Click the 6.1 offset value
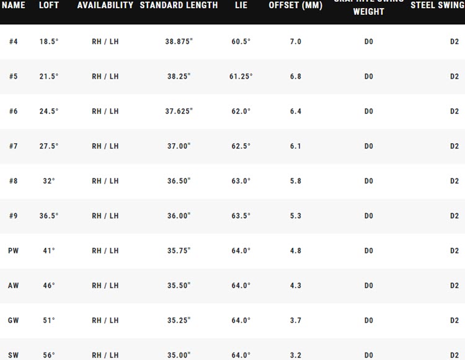The image size is (465, 360). click(295, 146)
